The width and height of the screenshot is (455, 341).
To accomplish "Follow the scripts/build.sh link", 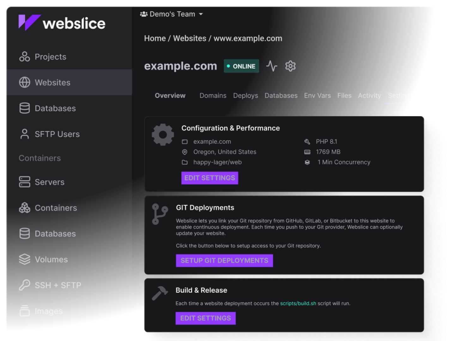I will point(298,303).
